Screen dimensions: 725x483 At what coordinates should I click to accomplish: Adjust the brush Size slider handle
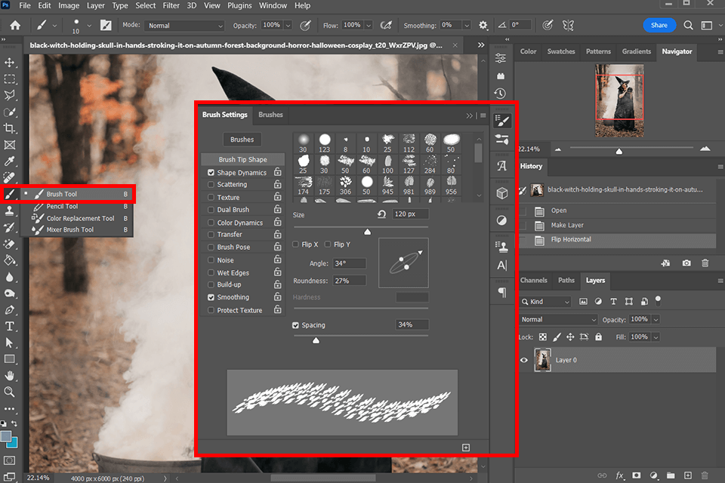pos(368,232)
